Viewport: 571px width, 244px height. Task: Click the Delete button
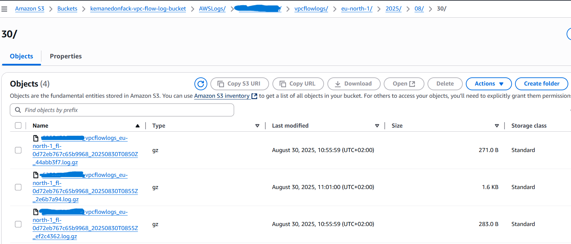click(445, 84)
